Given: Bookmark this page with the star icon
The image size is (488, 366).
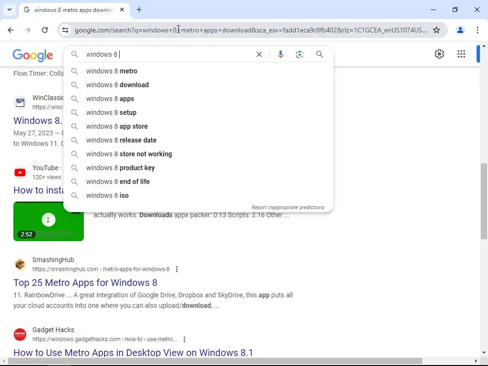Looking at the screenshot, I should point(437,30).
